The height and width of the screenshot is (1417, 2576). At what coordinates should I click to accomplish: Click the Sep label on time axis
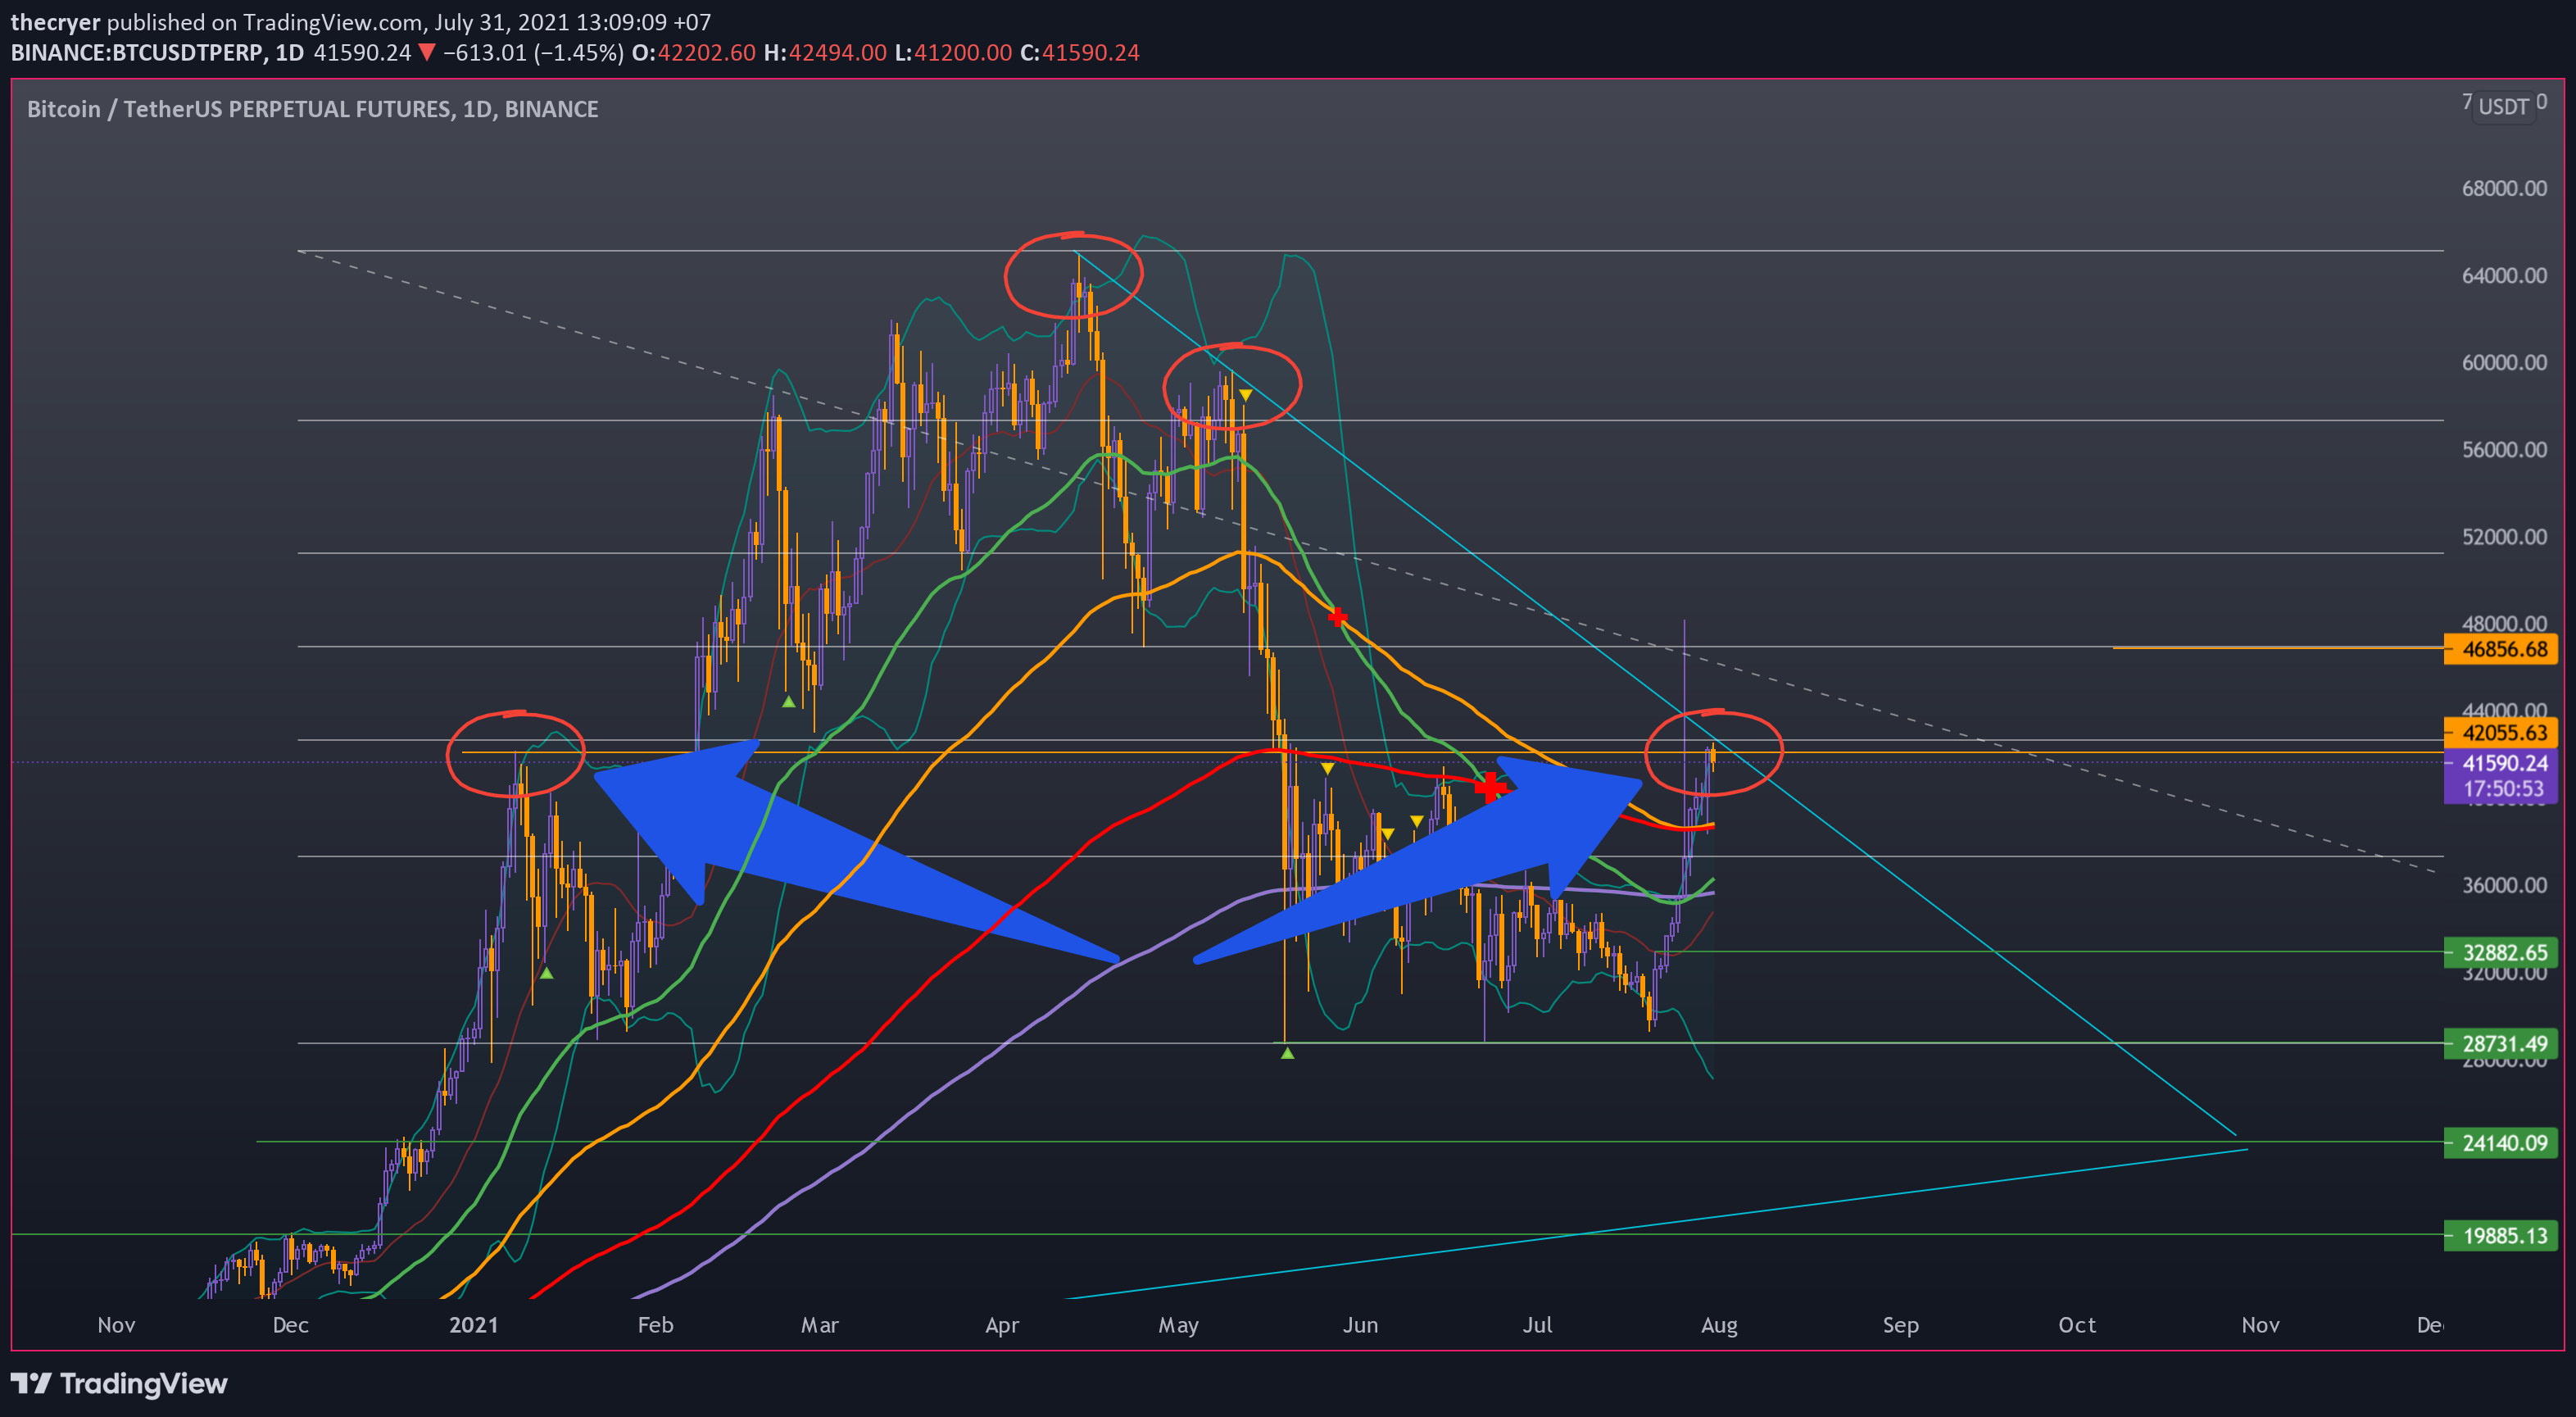tap(1901, 1325)
